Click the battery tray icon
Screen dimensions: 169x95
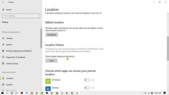[x=152, y=93]
